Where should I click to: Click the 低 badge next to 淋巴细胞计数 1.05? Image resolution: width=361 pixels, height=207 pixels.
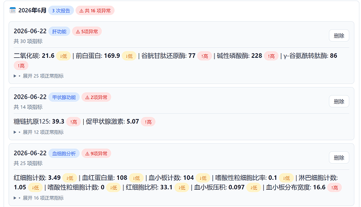pos(36,188)
